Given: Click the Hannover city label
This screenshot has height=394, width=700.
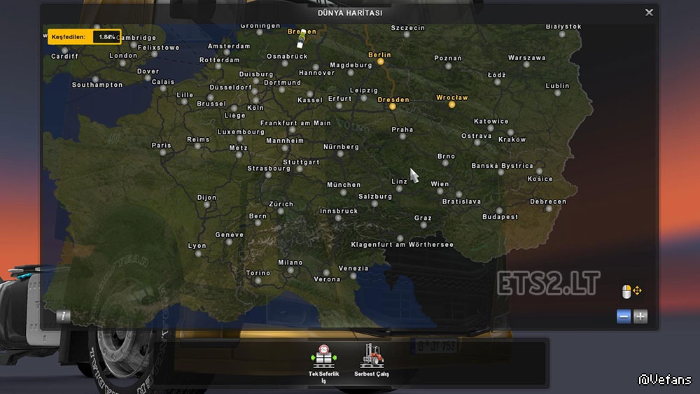Looking at the screenshot, I should tap(317, 73).
